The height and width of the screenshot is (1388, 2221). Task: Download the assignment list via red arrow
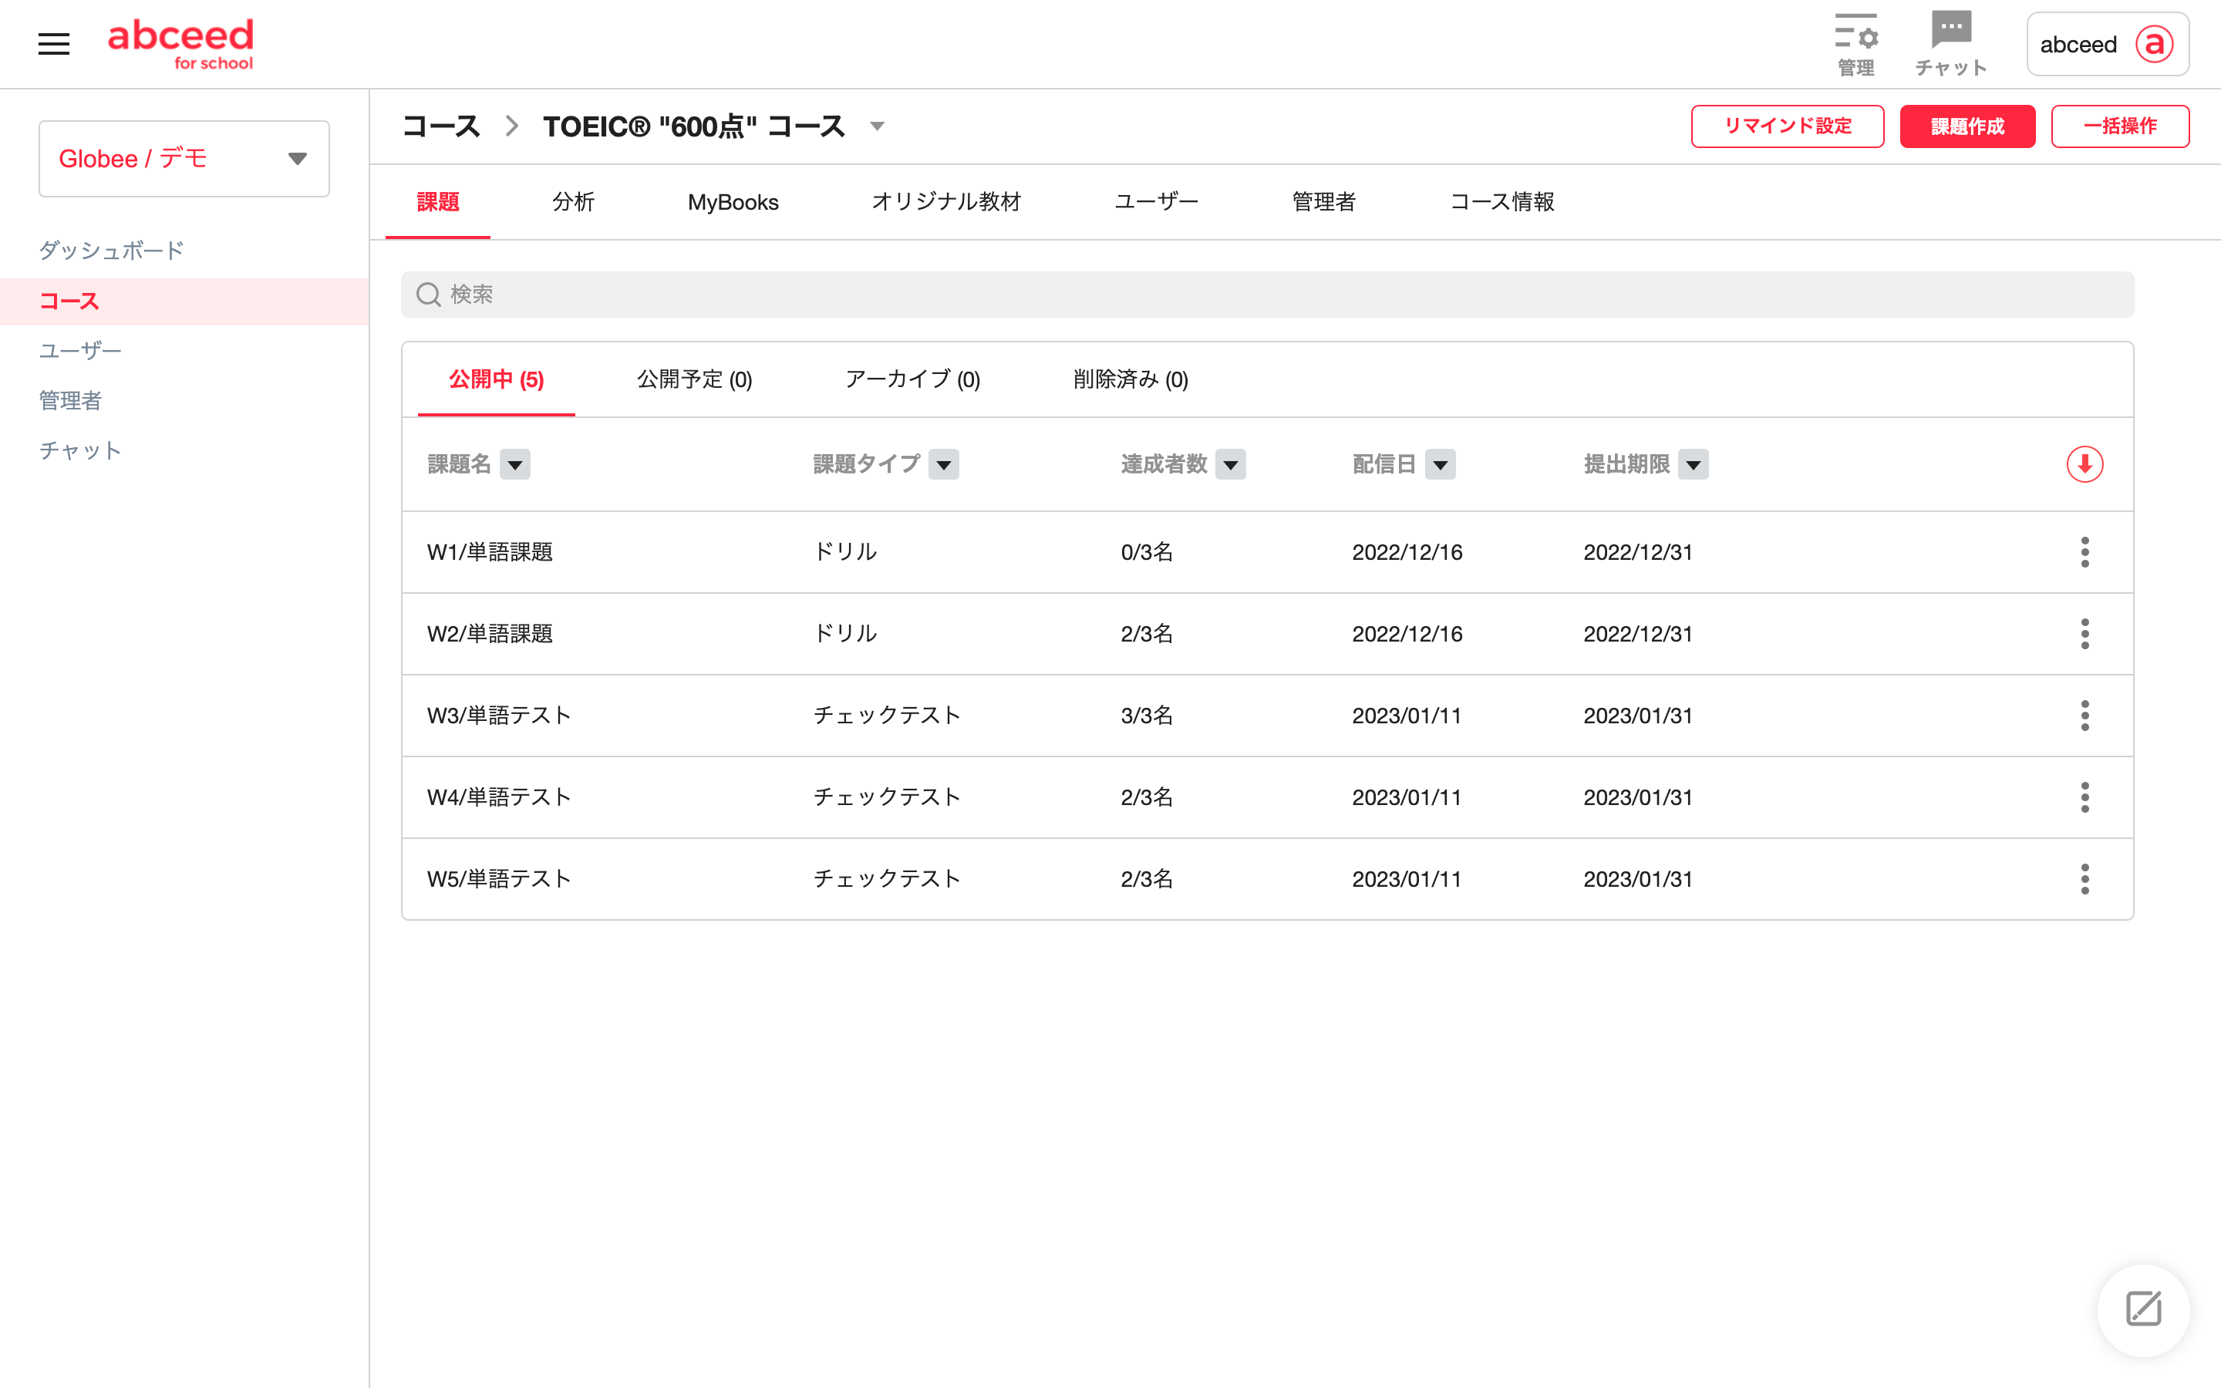click(2085, 464)
